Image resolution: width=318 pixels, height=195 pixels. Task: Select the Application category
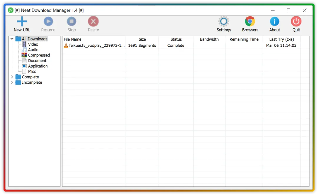[38, 66]
